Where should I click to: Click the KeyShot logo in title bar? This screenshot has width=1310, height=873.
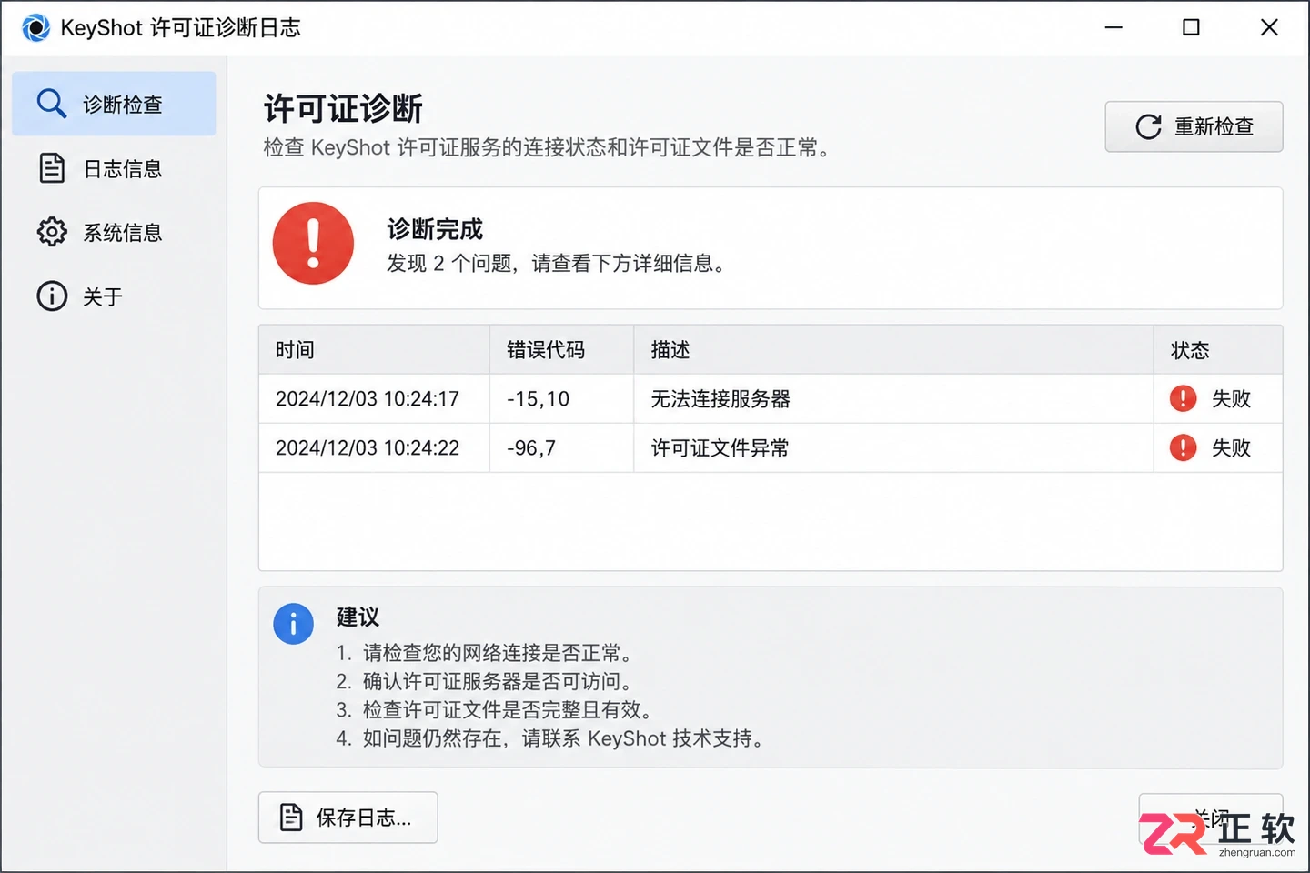click(35, 27)
